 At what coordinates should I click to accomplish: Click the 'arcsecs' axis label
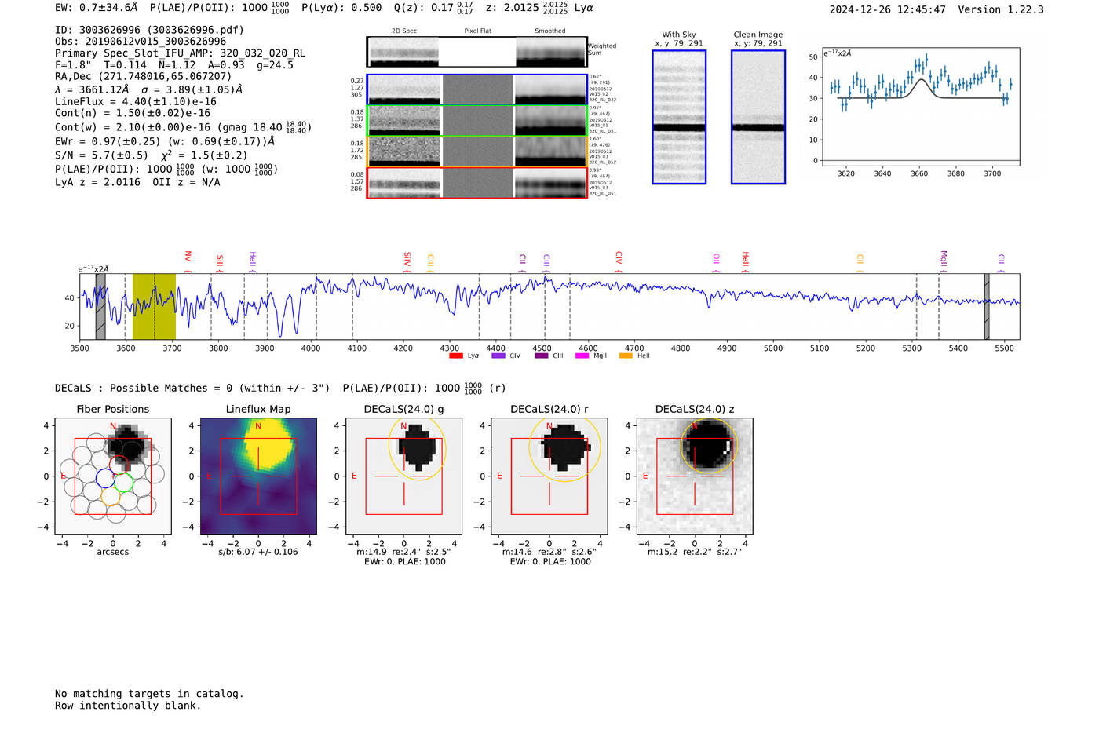coord(113,552)
